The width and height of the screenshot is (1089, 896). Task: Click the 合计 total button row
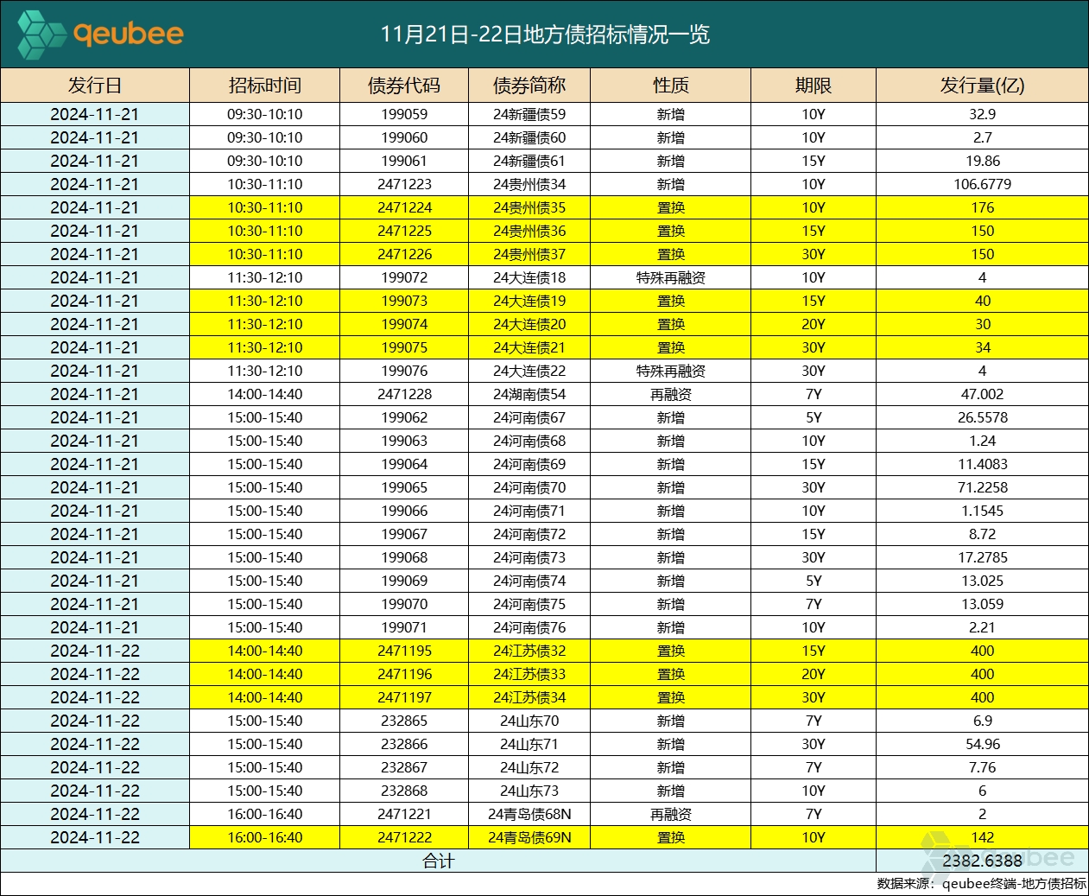click(439, 860)
